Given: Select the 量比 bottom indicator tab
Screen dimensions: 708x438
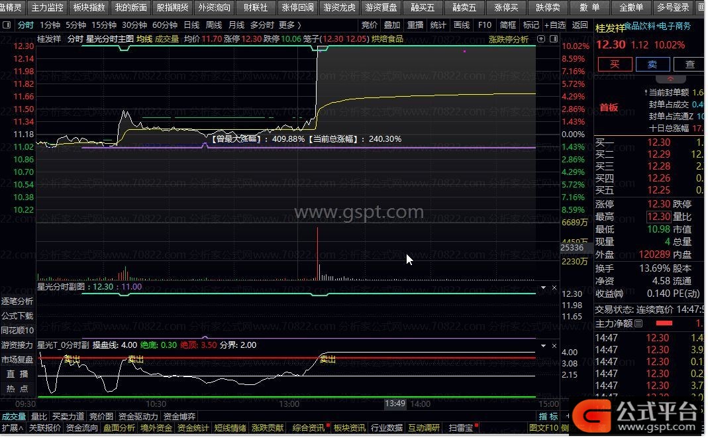Looking at the screenshot, I should coord(39,417).
